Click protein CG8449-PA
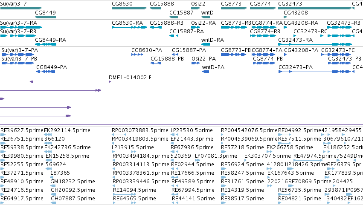This screenshot has width=363, height=205. tap(52, 67)
